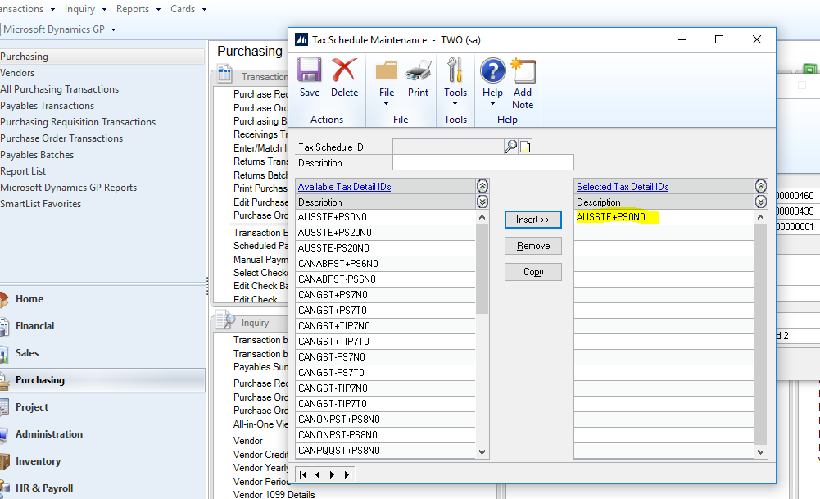Open Vendor 1099 Details inquiry link

(x=274, y=494)
